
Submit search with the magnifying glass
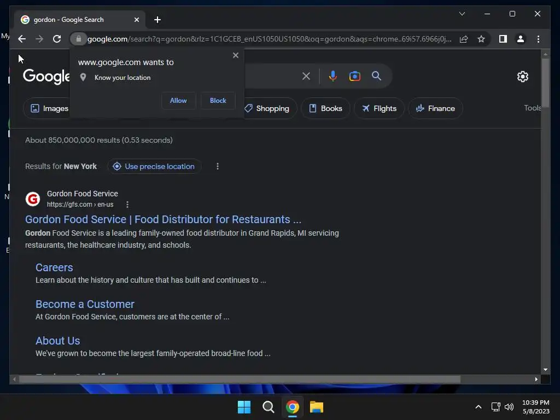click(x=376, y=76)
